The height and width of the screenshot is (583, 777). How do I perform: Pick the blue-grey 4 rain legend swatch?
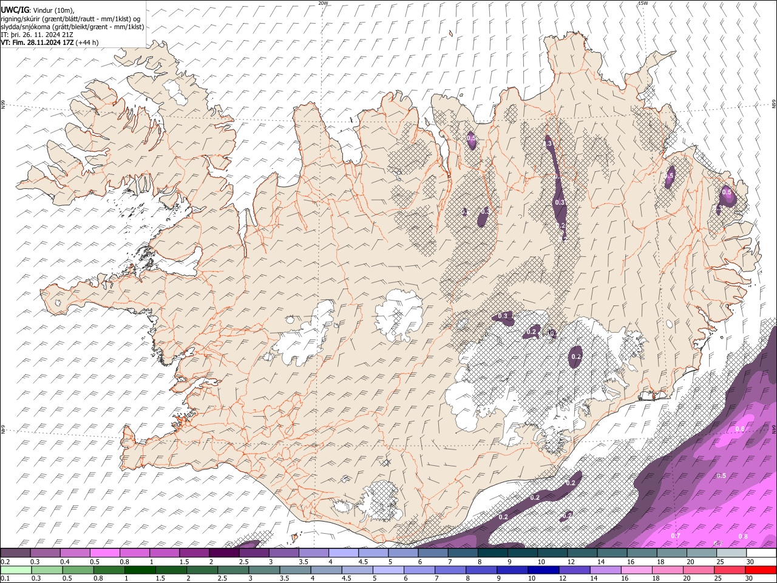point(326,570)
